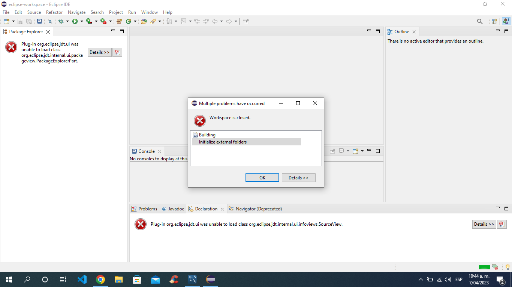This screenshot has width=512, height=287.
Task: Expand the Coverage dropdown arrow
Action: (x=96, y=21)
